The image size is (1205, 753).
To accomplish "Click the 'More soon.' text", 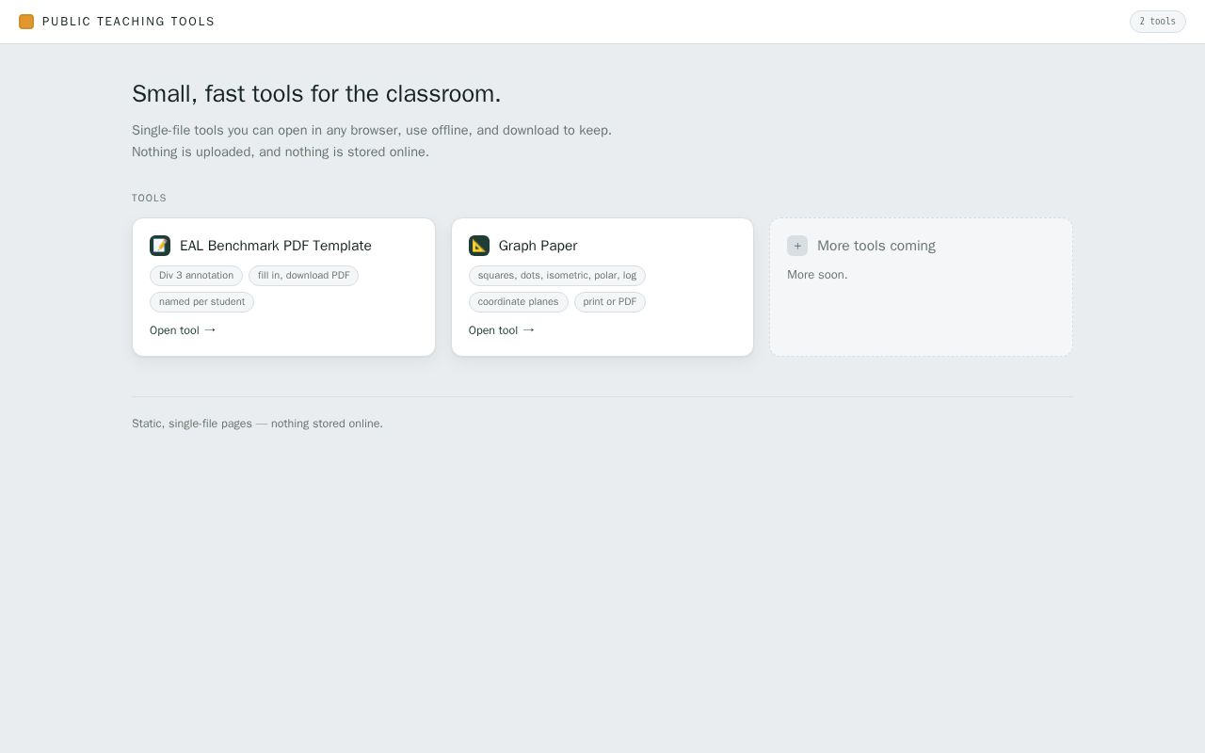I will pyautogui.click(x=817, y=275).
